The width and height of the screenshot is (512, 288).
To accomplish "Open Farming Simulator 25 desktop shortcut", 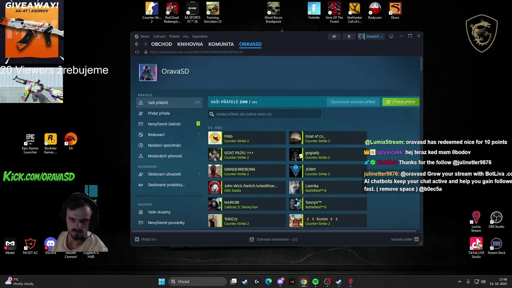I will pyautogui.click(x=213, y=13).
